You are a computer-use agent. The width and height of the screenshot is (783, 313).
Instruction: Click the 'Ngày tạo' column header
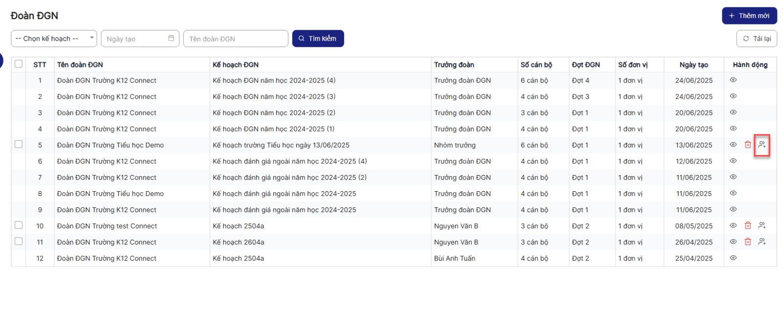693,65
